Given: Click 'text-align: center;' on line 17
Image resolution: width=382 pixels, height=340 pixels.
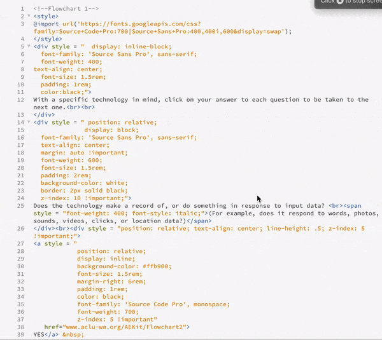Looking at the screenshot, I should (x=75, y=145).
